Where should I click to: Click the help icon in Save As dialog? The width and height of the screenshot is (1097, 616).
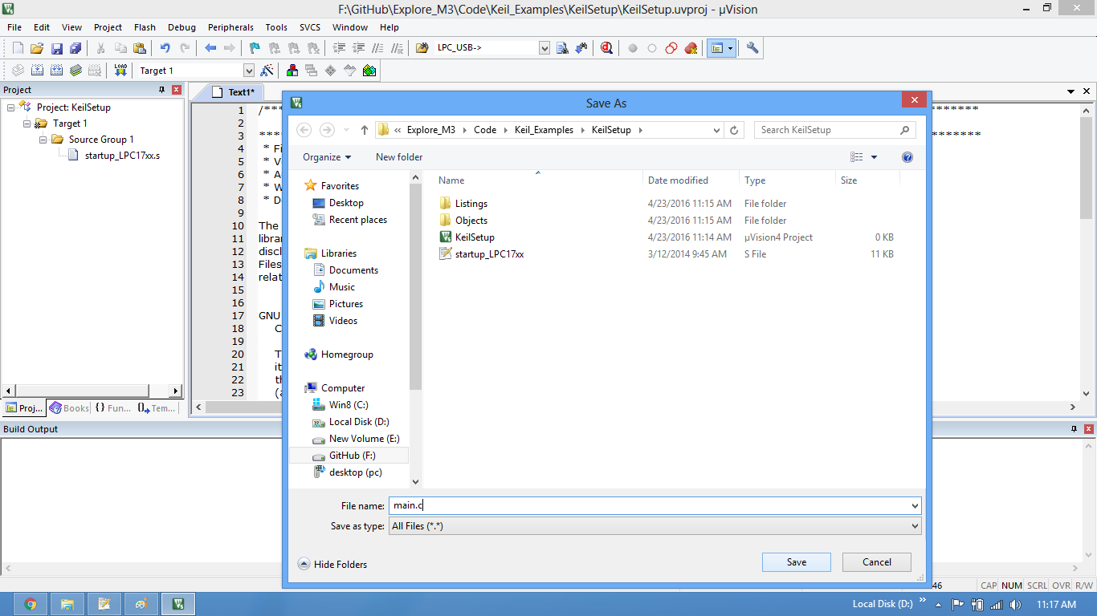907,157
